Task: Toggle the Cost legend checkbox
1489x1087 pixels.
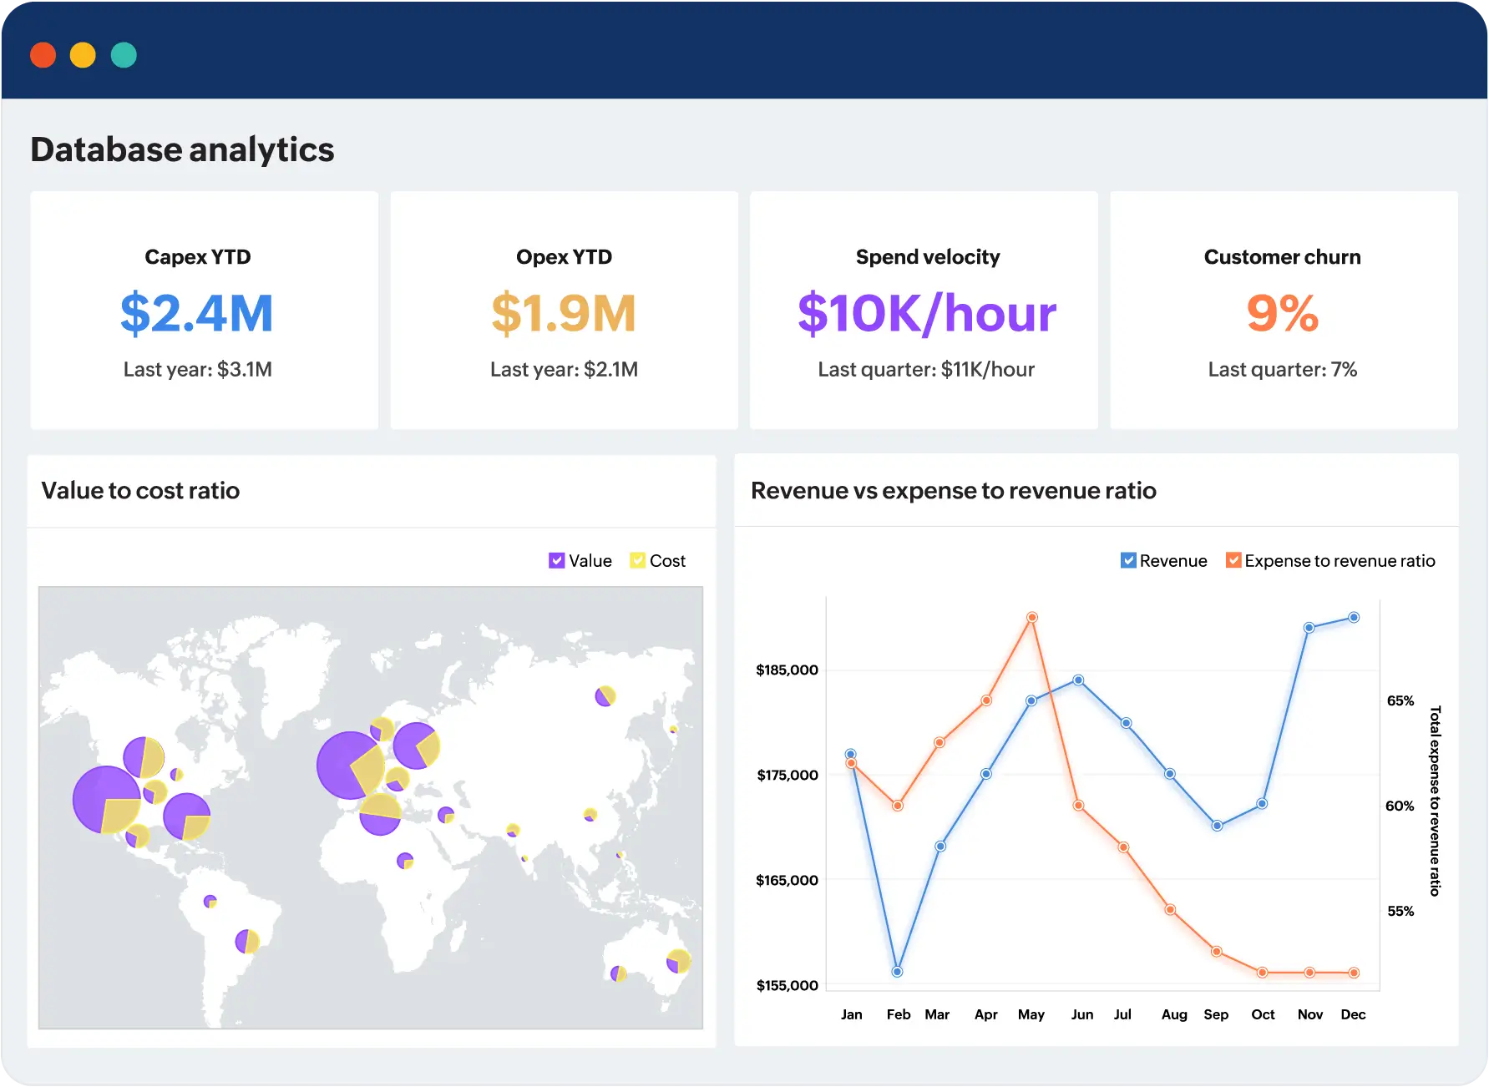Action: pos(637,560)
